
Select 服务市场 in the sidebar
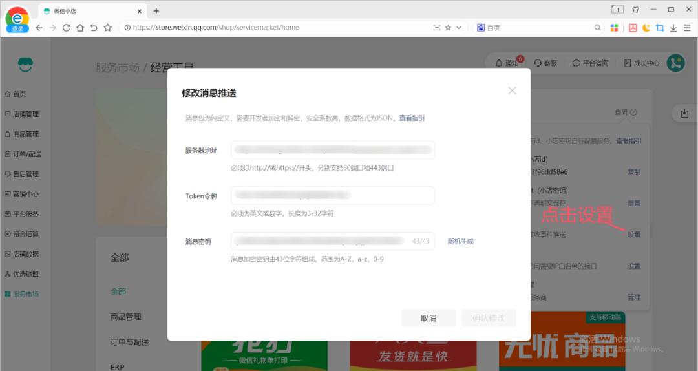pos(22,294)
